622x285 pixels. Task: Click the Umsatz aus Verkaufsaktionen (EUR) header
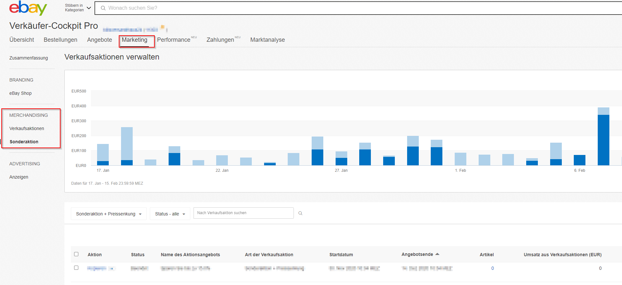pyautogui.click(x=562, y=255)
